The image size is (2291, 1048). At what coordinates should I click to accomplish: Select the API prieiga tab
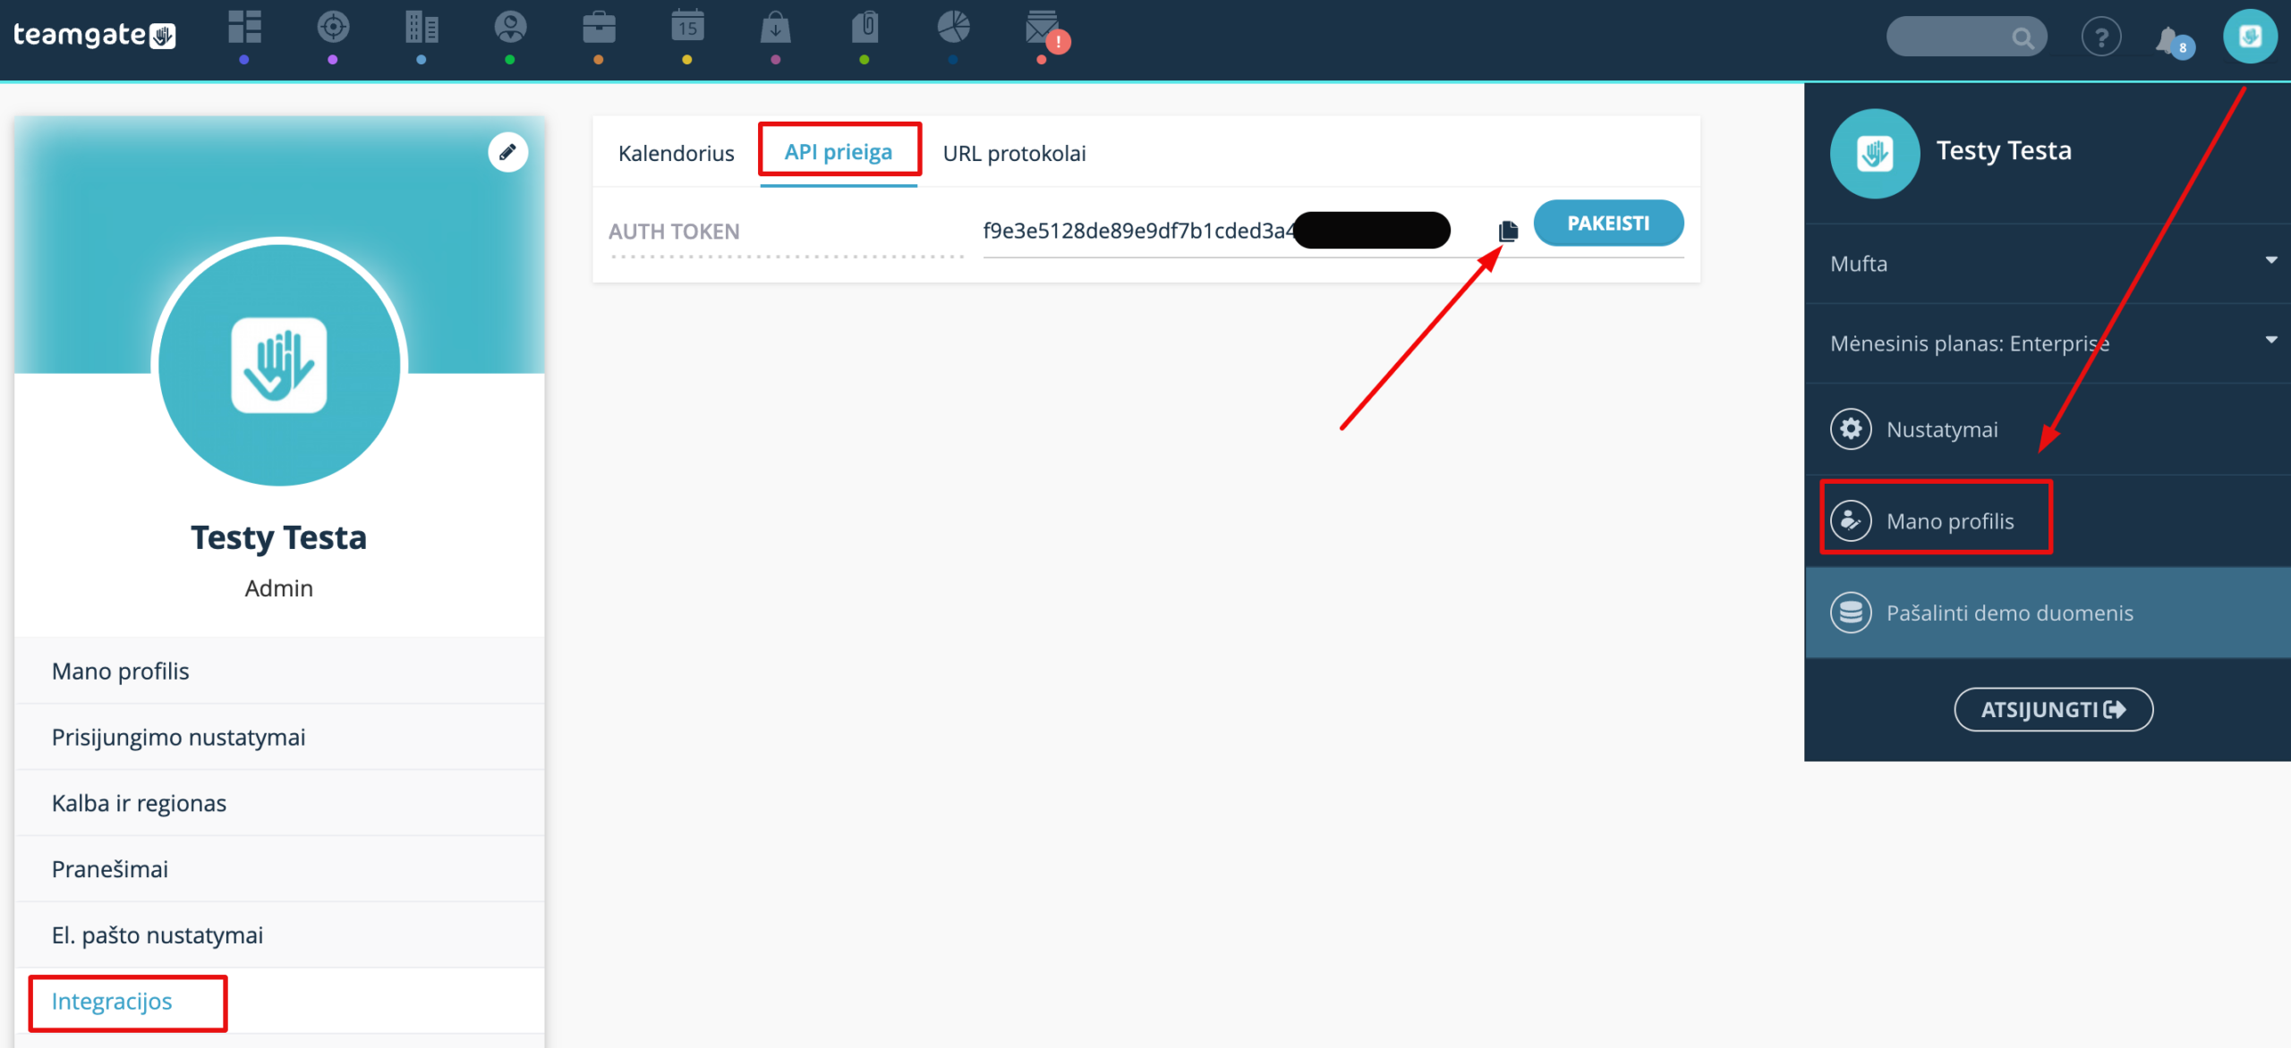point(839,152)
